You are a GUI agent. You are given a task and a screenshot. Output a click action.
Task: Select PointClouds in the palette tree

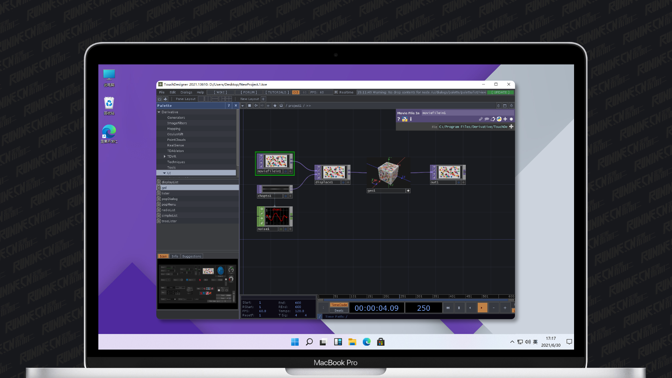coord(176,140)
